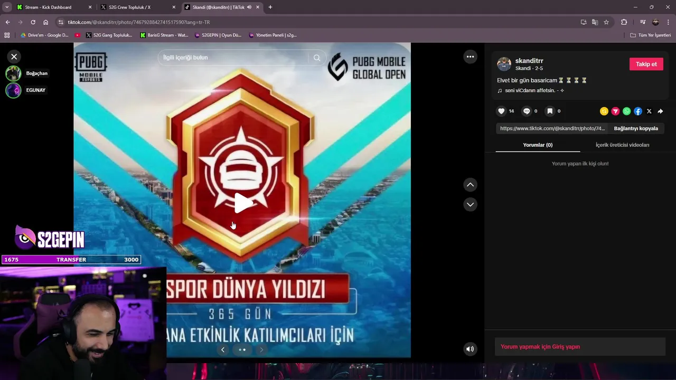The width and height of the screenshot is (676, 380).
Task: Go back in browser history
Action: (7, 22)
